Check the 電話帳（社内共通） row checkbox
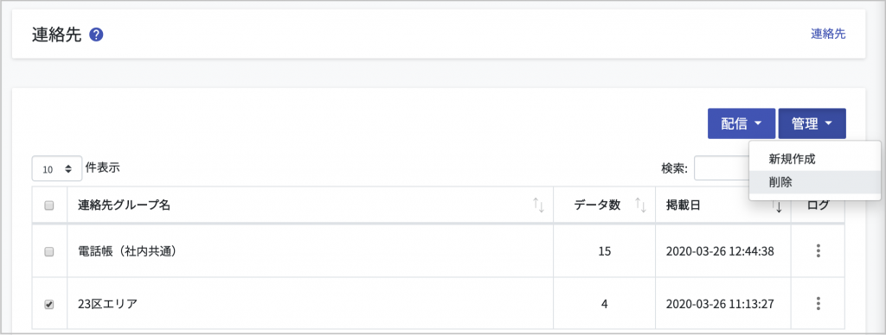 pos(49,251)
